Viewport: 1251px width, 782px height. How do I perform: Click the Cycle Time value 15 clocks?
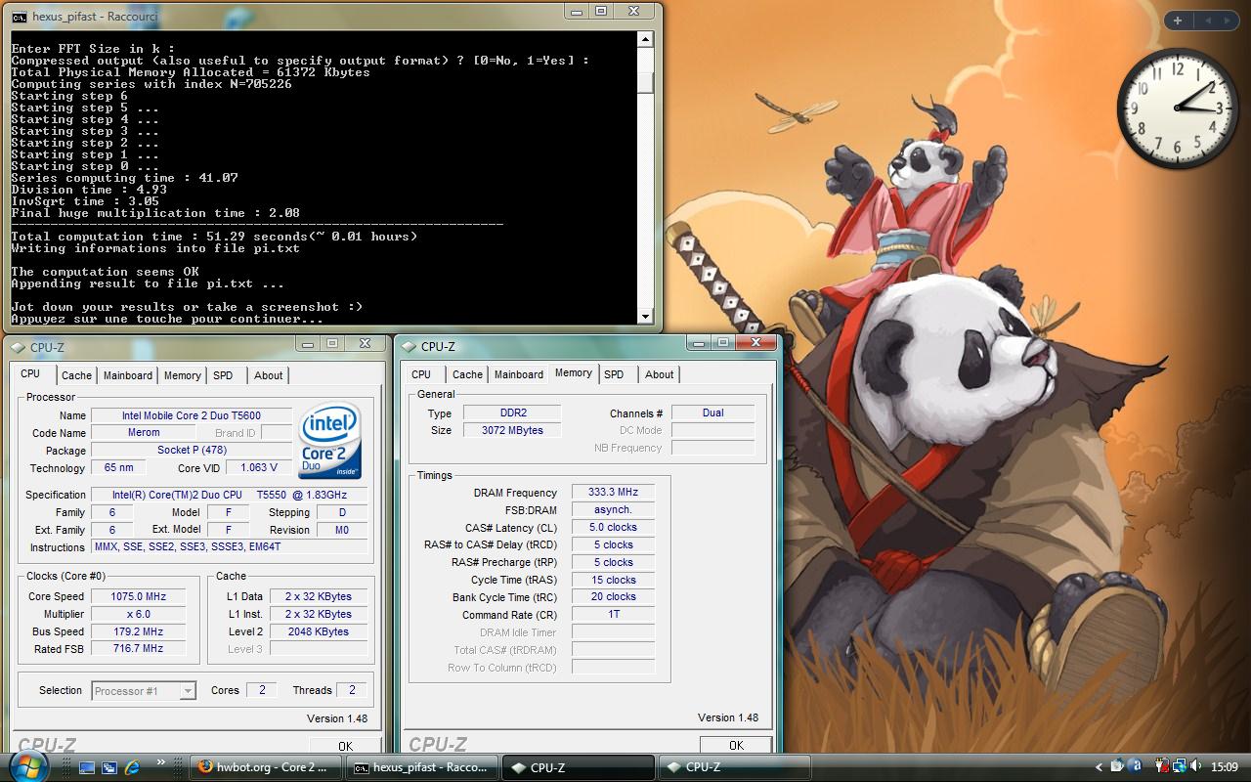pos(613,580)
